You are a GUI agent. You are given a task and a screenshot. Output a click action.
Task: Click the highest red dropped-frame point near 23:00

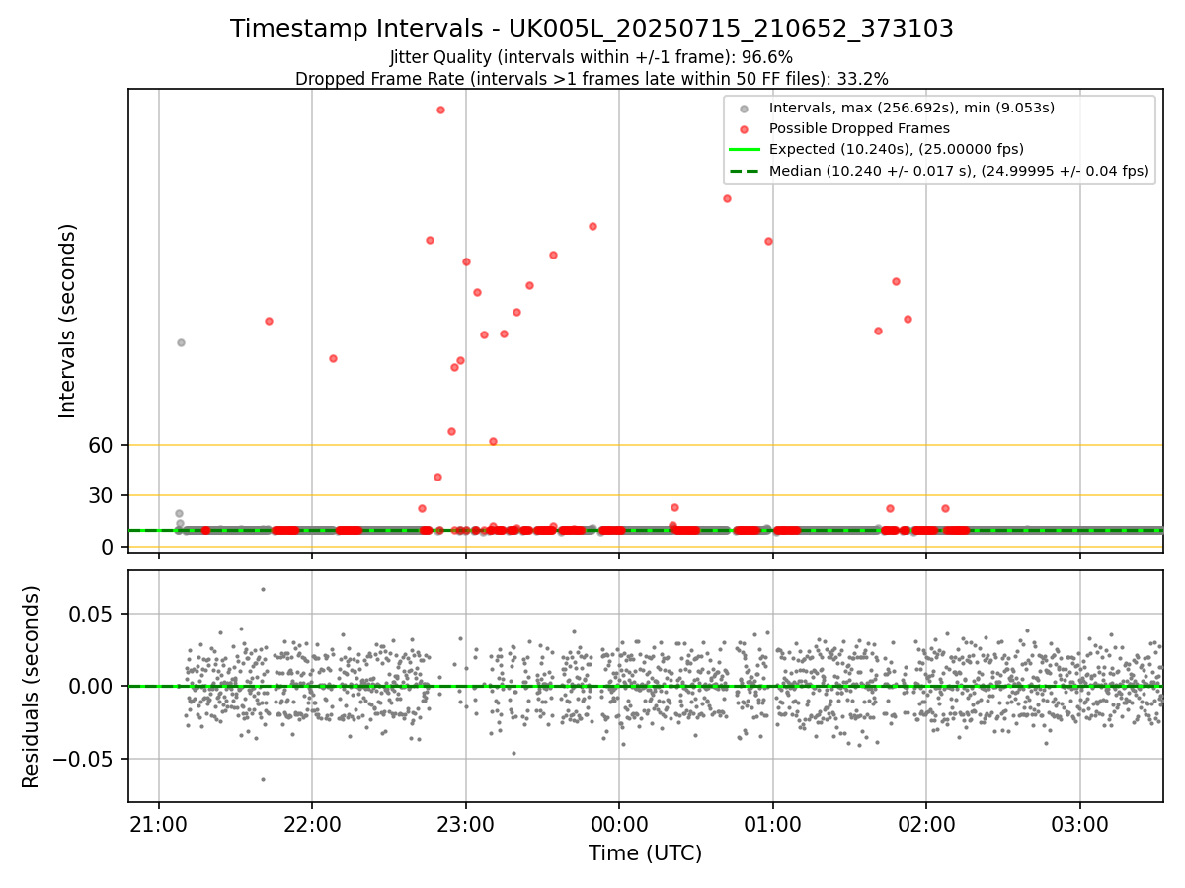440,110
